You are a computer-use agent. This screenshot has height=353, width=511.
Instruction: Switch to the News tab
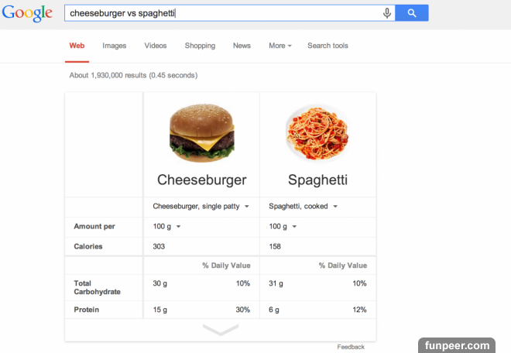coord(242,46)
